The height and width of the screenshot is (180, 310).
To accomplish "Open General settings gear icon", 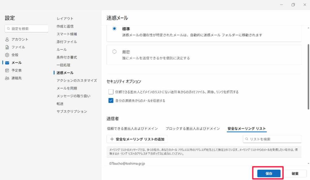I will (x=7, y=55).
